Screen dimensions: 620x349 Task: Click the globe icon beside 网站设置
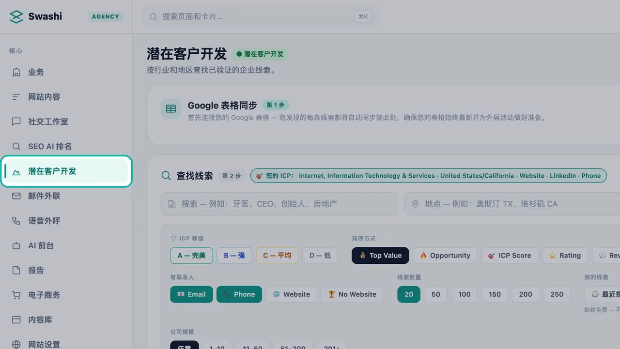(16, 345)
